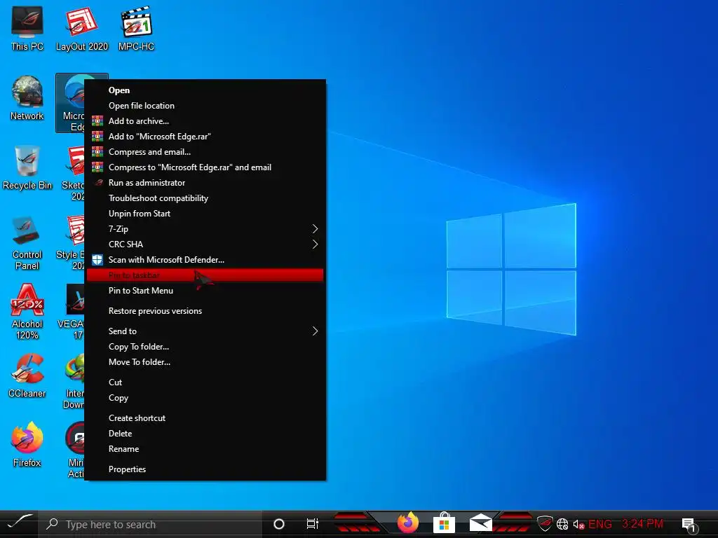
Task: Expand the Send to submenu
Action: (x=205, y=331)
